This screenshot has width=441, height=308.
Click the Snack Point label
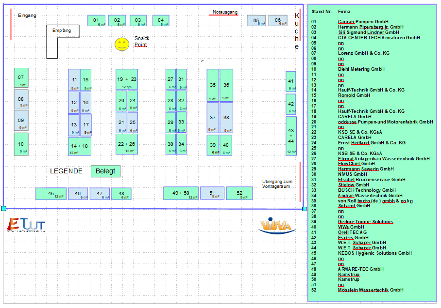coord(142,42)
